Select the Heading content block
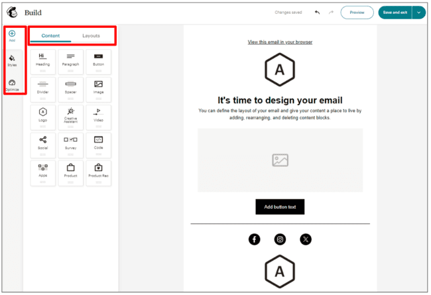431x295 pixels. (x=42, y=61)
